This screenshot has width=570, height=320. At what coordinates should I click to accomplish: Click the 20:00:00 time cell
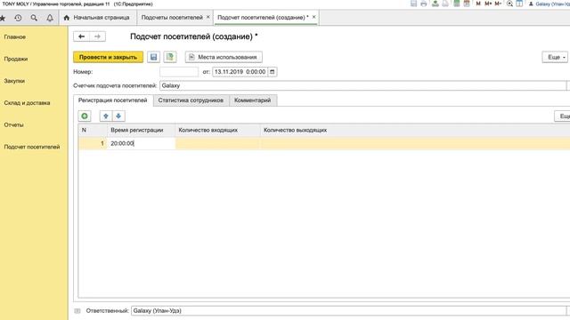tap(142, 143)
